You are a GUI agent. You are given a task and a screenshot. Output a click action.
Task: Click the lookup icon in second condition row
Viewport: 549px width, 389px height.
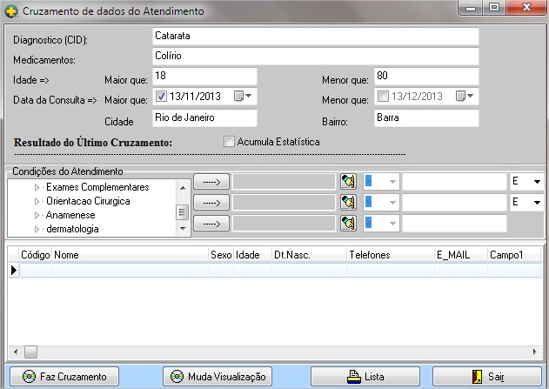pyautogui.click(x=349, y=202)
